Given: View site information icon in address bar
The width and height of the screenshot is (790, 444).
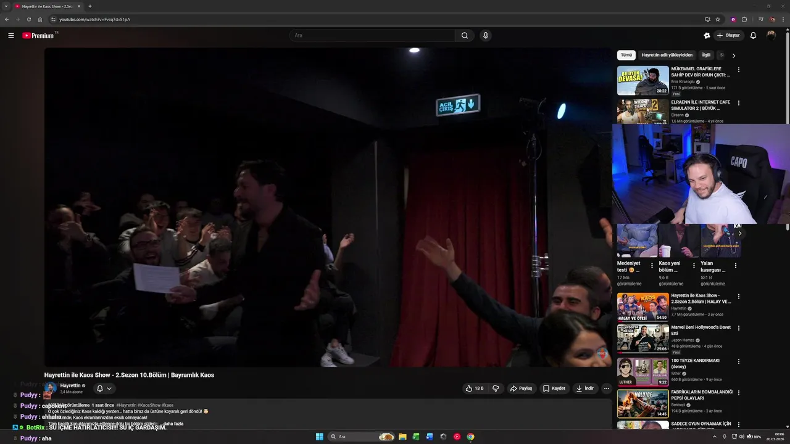Looking at the screenshot, I should click(x=54, y=19).
